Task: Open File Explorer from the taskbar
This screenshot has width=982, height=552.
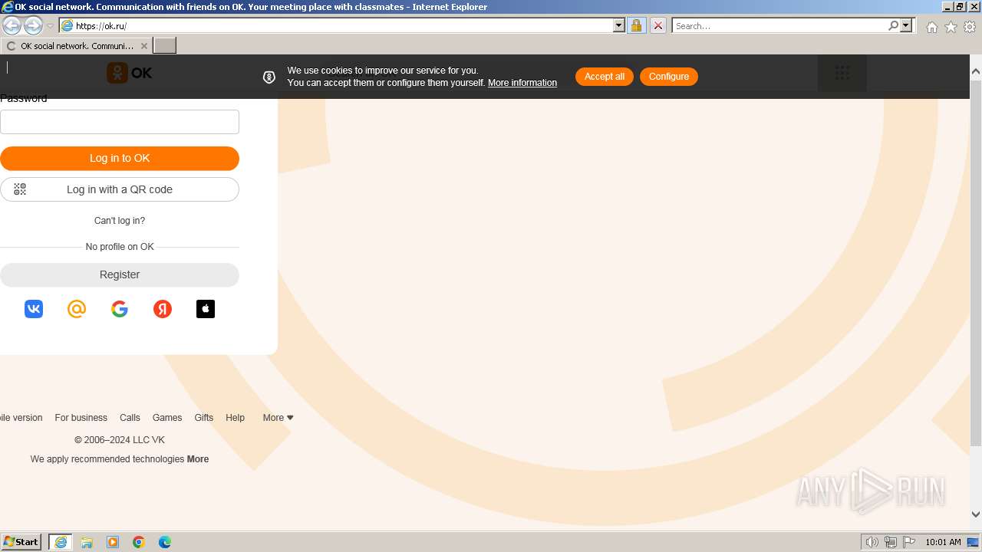Action: [x=87, y=542]
